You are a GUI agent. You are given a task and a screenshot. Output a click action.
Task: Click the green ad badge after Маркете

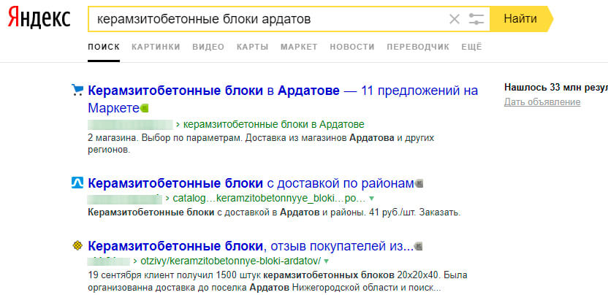pyautogui.click(x=144, y=108)
